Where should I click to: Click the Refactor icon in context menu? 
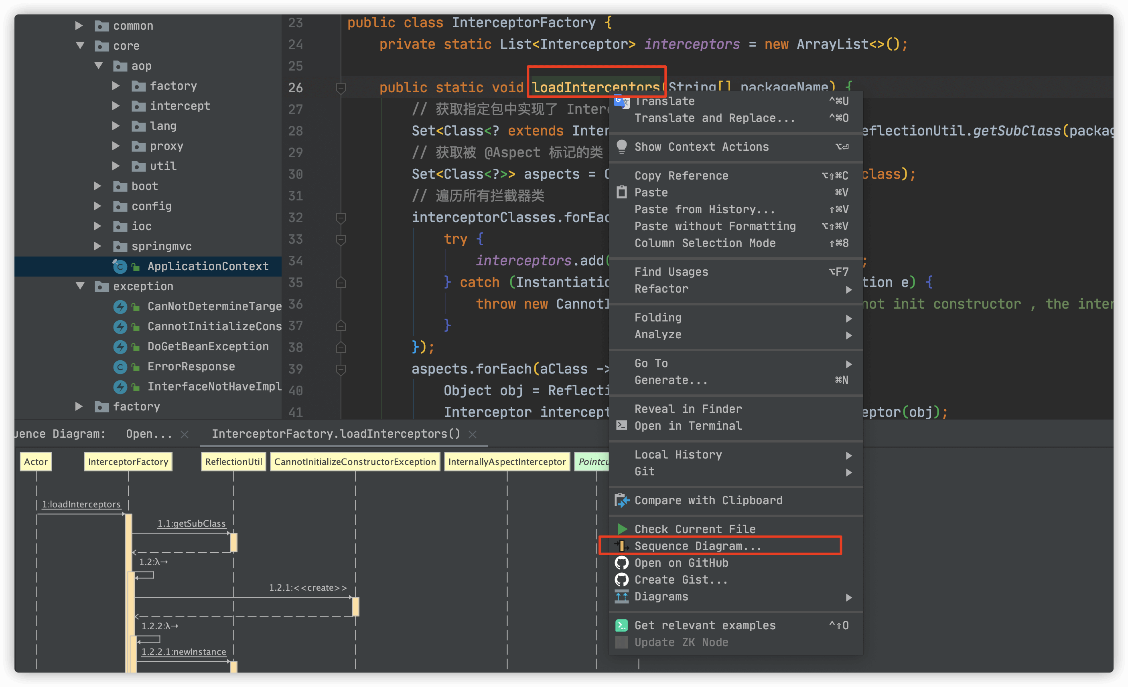660,289
